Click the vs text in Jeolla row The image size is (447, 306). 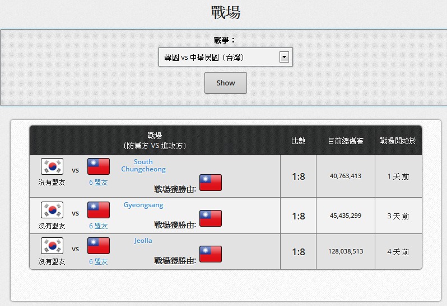pyautogui.click(x=75, y=249)
